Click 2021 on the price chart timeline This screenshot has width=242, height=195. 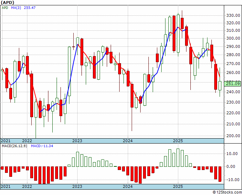6,141
